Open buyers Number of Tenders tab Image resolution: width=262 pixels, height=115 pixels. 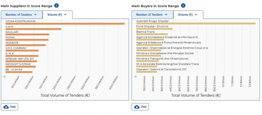coord(152,14)
